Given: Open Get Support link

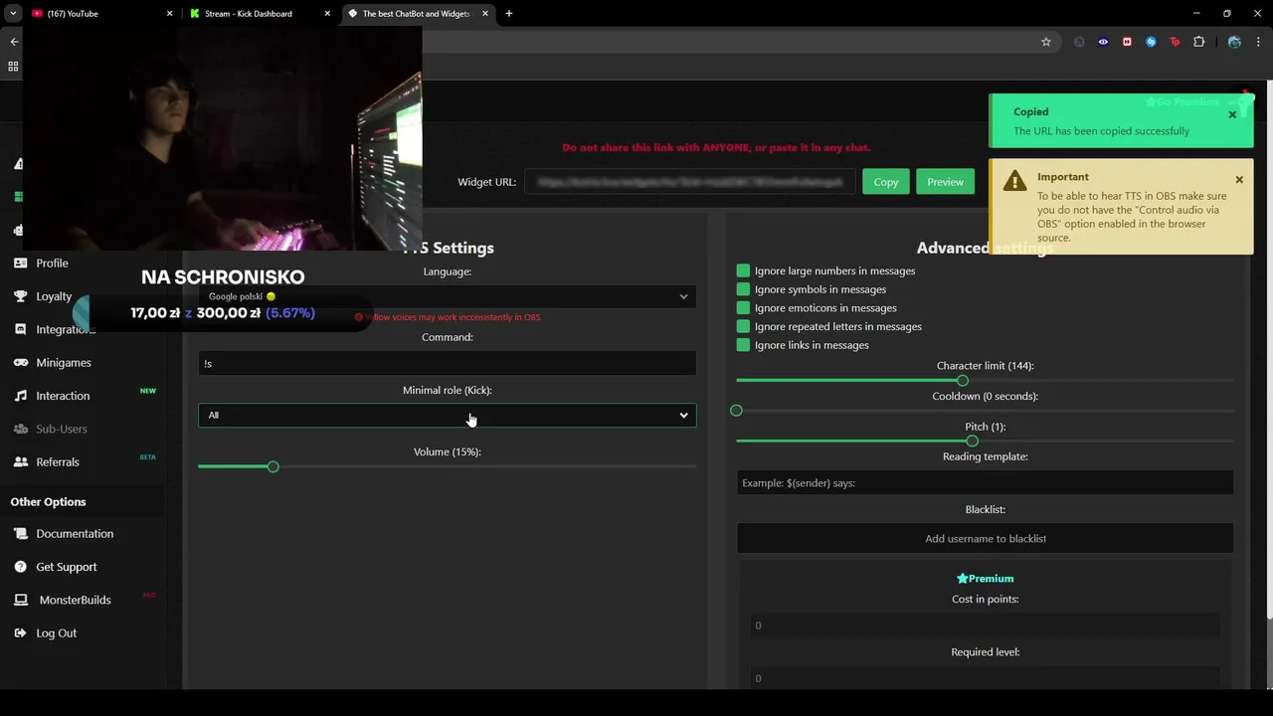Looking at the screenshot, I should (67, 567).
